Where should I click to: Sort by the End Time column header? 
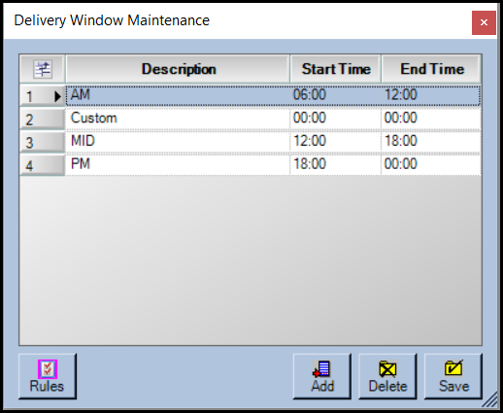(x=431, y=69)
